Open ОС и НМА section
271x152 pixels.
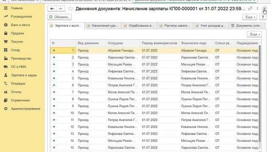[19, 67]
